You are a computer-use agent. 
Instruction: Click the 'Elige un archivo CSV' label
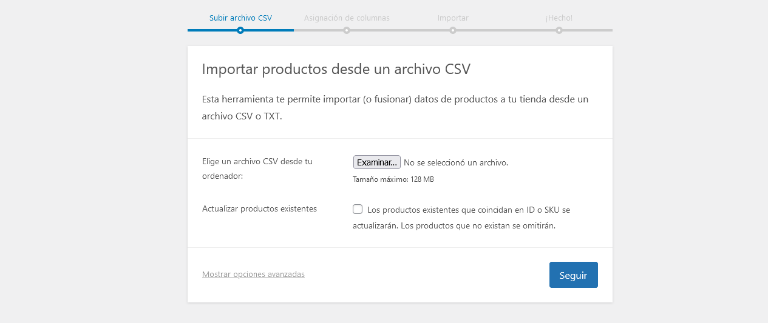pyautogui.click(x=257, y=168)
